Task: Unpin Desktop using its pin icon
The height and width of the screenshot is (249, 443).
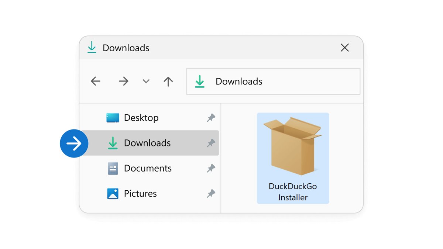Action: (211, 118)
